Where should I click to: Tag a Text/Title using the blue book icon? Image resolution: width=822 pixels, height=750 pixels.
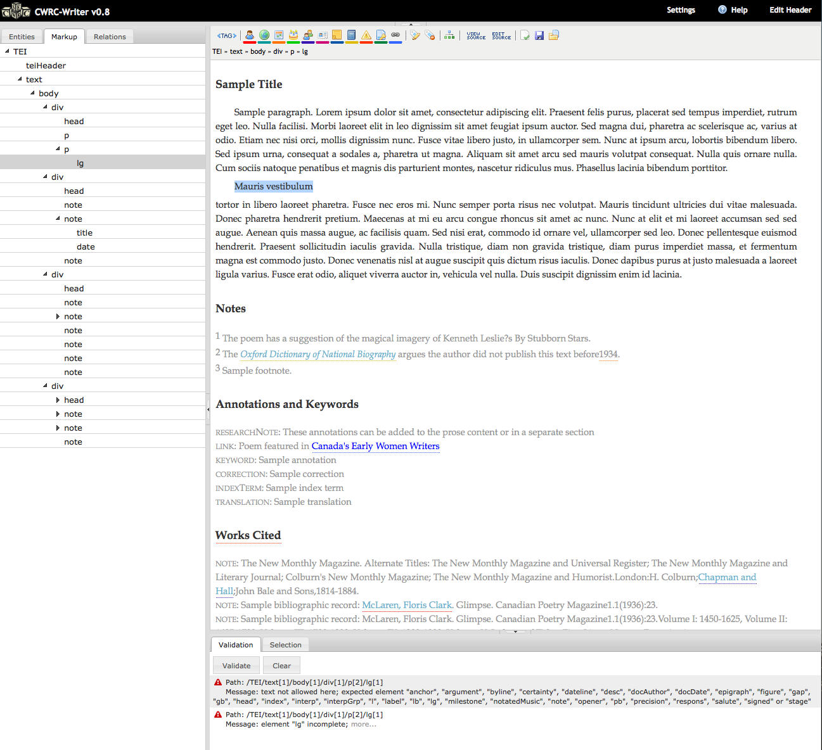[x=352, y=35]
